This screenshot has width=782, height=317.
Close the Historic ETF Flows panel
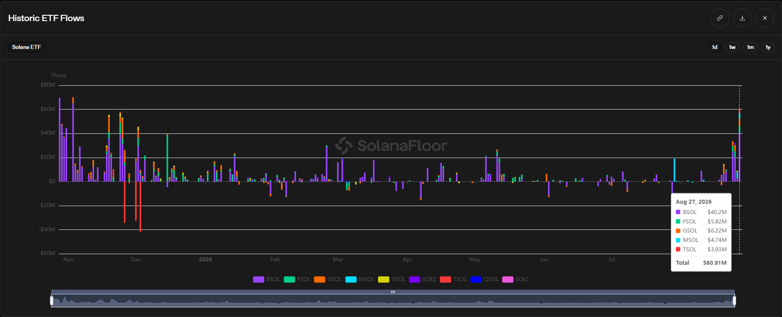[765, 18]
